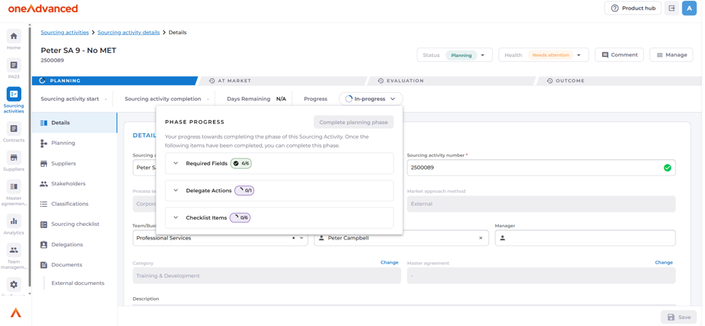Clear the Peter Campbell field with the x
Image resolution: width=705 pixels, height=326 pixels.
click(x=480, y=238)
